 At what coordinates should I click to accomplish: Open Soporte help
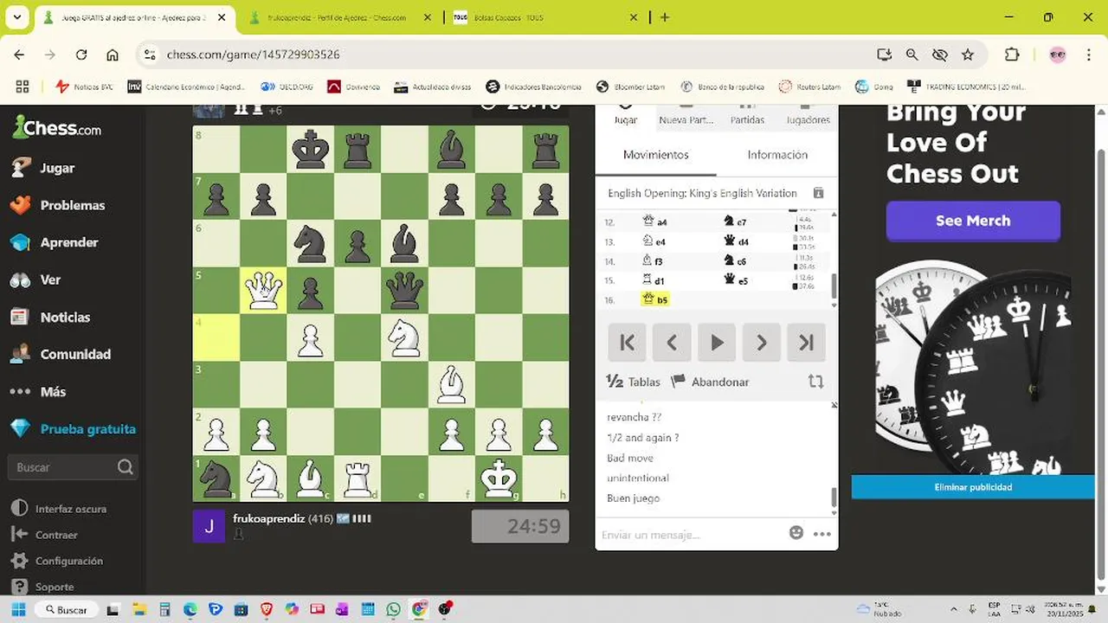54,587
